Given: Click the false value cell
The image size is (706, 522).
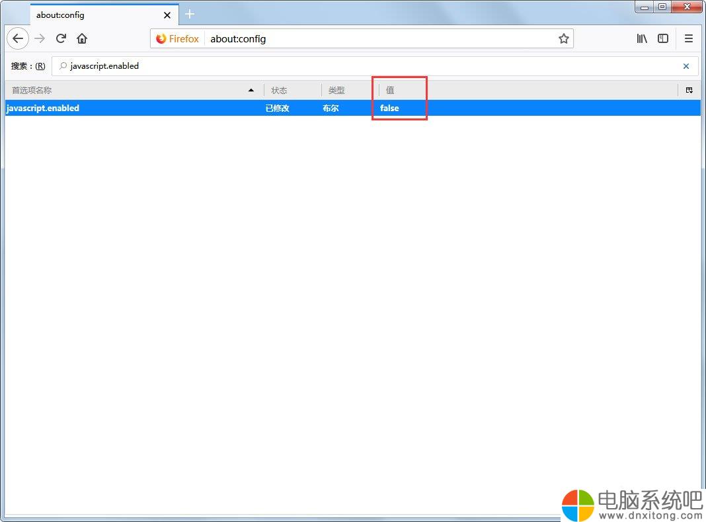Looking at the screenshot, I should point(389,109).
